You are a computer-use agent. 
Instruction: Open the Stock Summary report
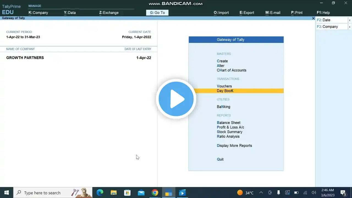[x=230, y=132]
